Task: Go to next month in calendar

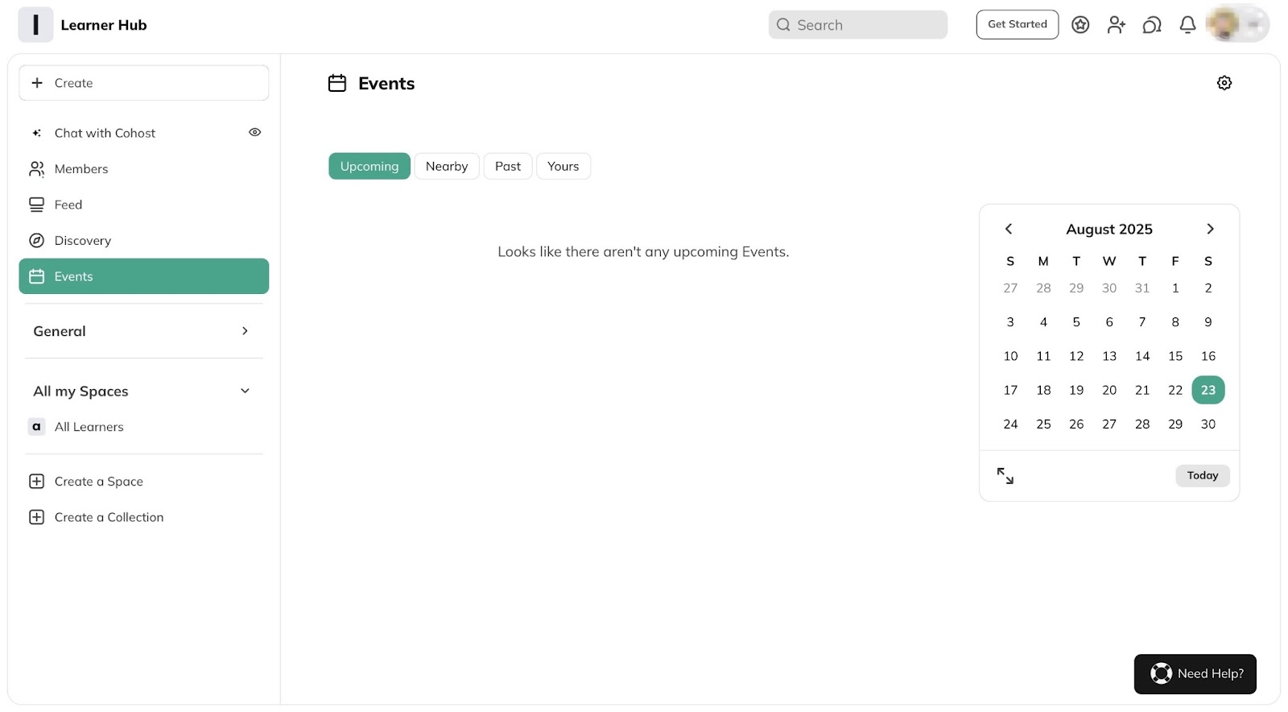Action: [x=1210, y=229]
